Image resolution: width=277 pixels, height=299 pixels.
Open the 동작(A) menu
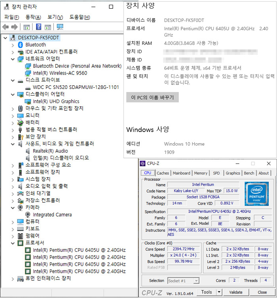tap(33, 17)
